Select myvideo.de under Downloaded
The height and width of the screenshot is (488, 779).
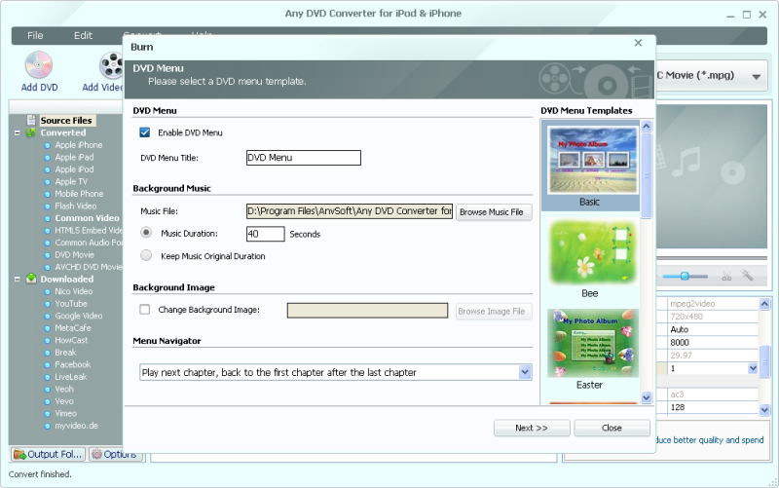[77, 426]
